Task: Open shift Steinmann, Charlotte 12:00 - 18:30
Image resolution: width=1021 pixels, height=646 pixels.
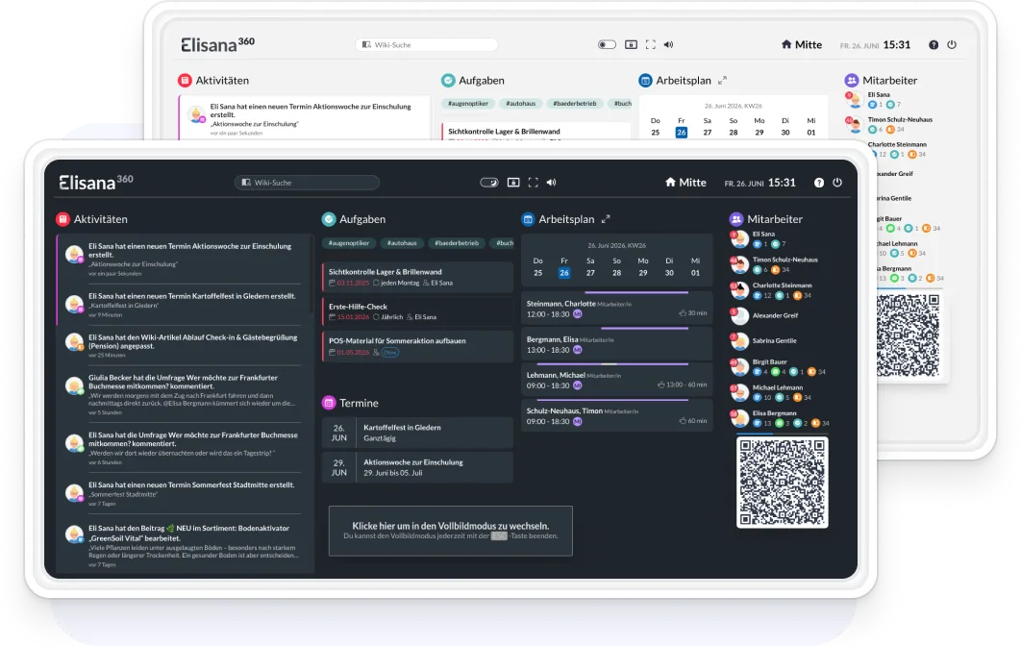Action: pos(616,308)
